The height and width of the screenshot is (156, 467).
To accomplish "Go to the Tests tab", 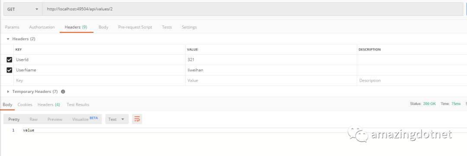I will click(x=167, y=27).
